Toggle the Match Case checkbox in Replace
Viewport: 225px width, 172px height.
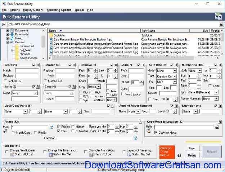pos(45,81)
